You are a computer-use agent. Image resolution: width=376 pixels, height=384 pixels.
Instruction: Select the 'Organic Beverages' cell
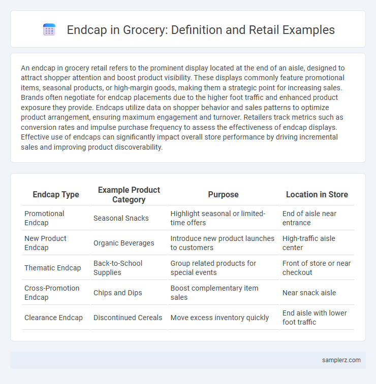129,243
